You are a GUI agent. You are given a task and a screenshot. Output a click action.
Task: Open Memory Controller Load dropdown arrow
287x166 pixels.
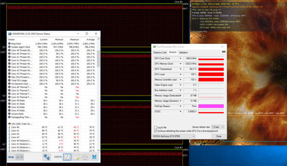point(180,80)
